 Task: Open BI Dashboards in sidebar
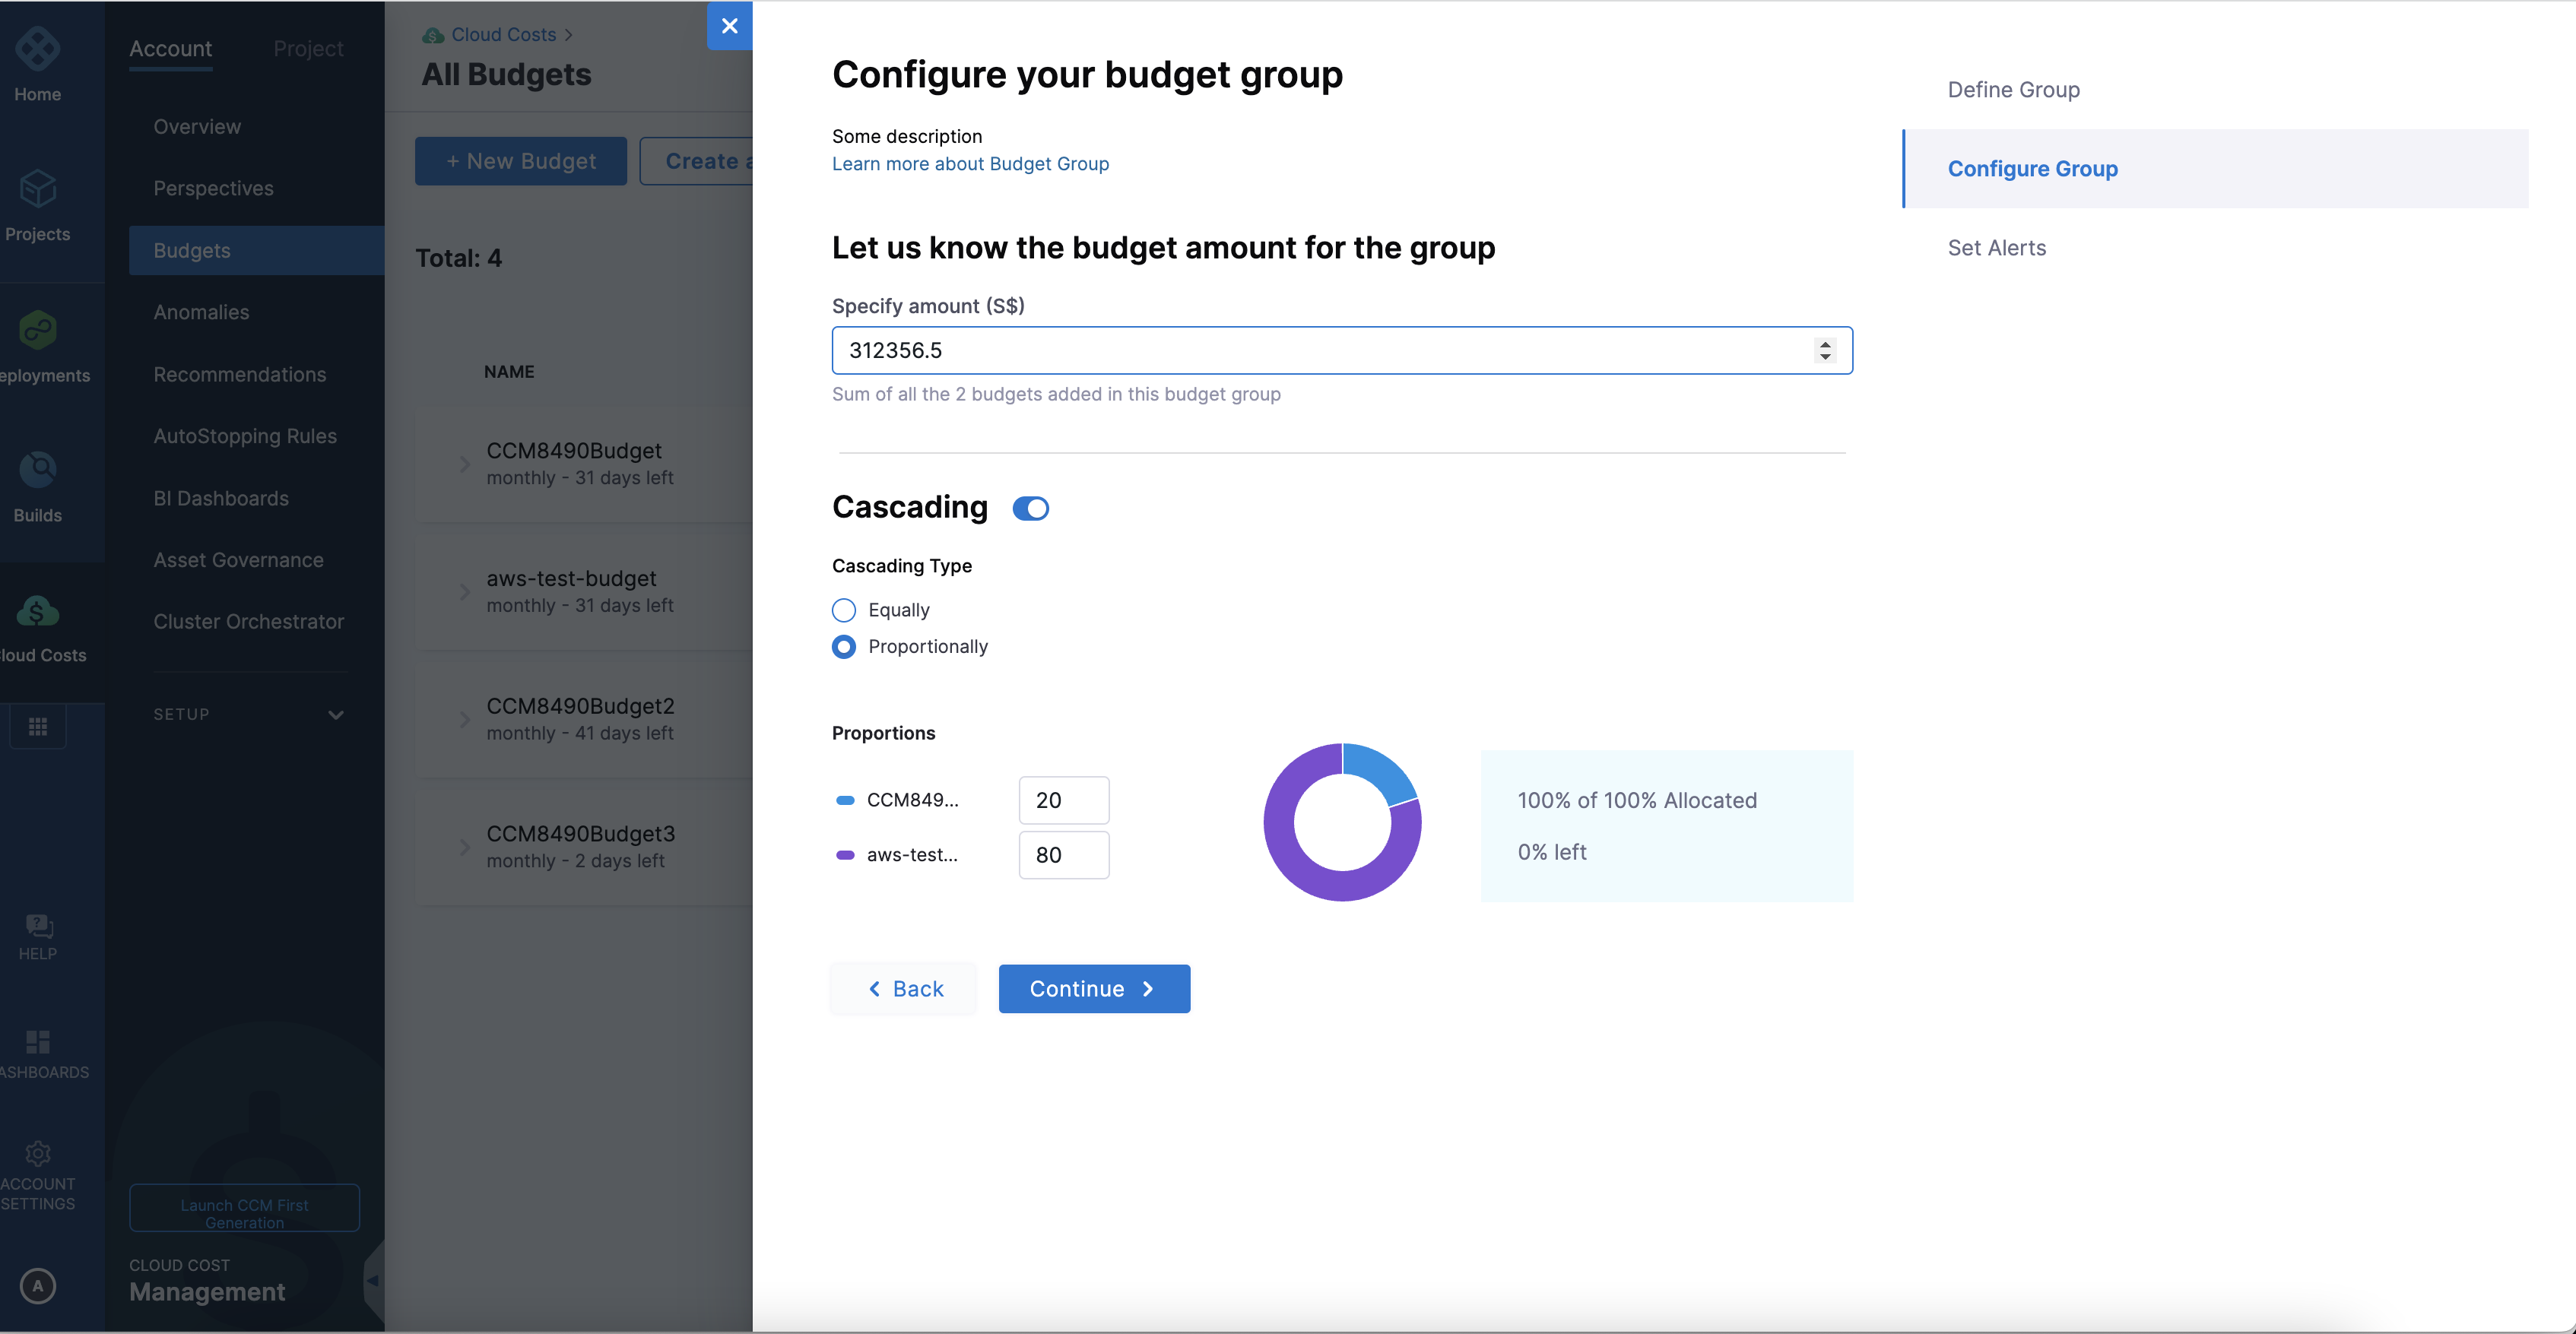point(221,498)
